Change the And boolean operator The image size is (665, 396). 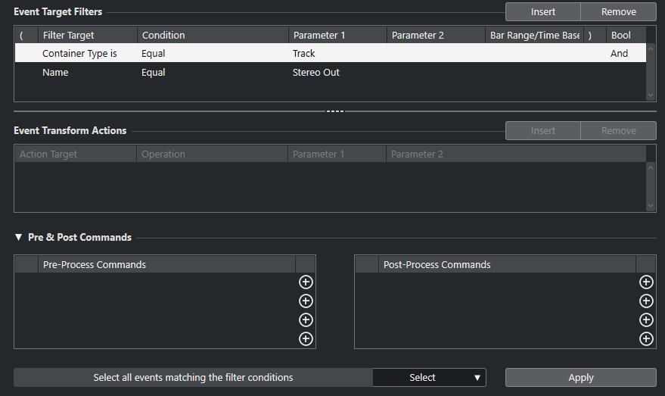[x=620, y=54]
